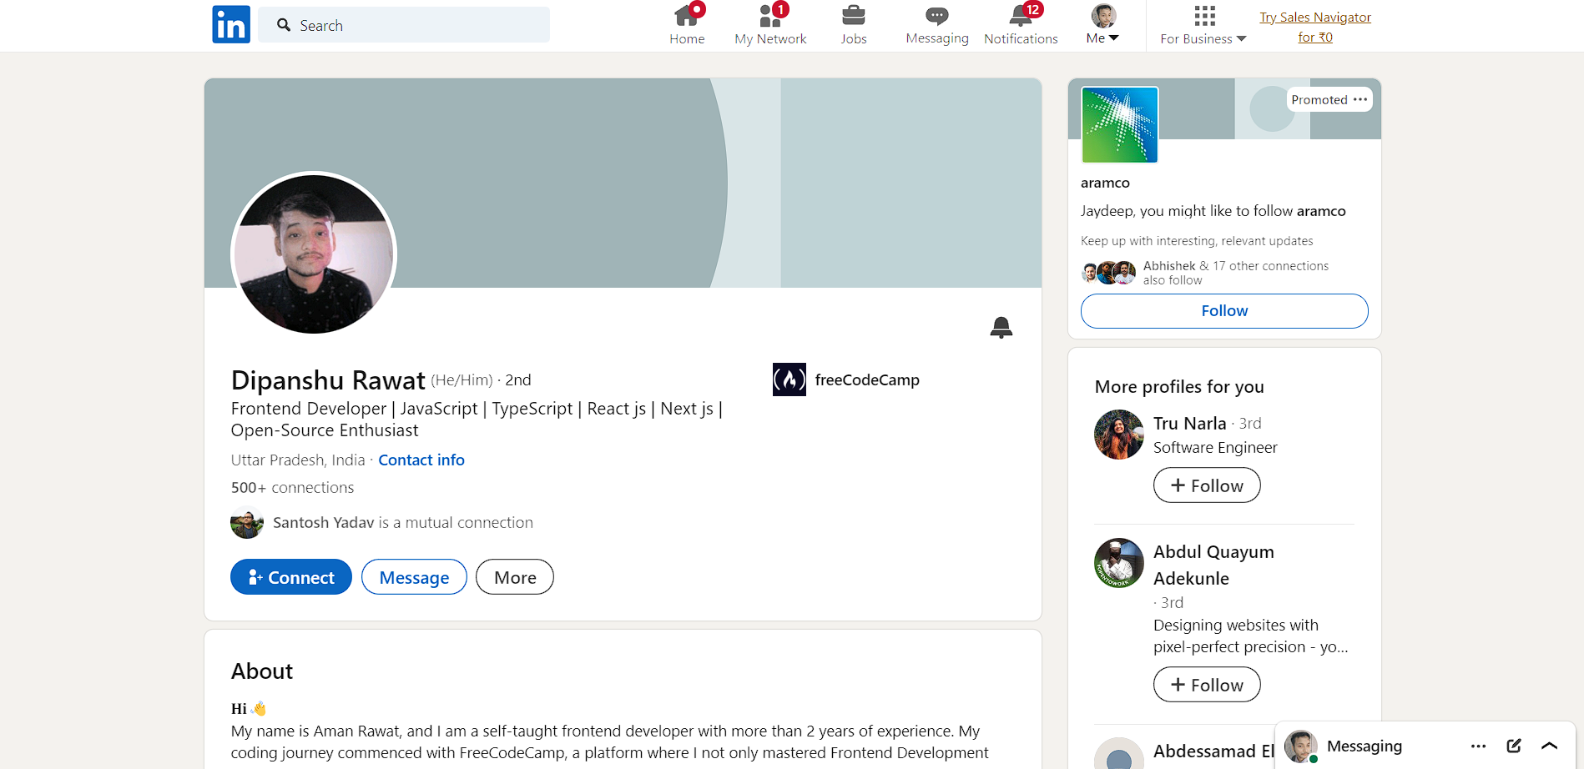This screenshot has height=769, width=1584.
Task: View the Santosh Yadav mutual connection link
Action: pyautogui.click(x=402, y=522)
